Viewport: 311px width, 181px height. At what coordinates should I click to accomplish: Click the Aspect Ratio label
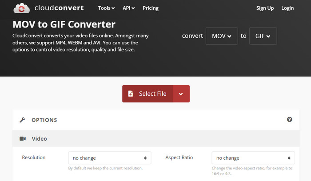(x=179, y=157)
